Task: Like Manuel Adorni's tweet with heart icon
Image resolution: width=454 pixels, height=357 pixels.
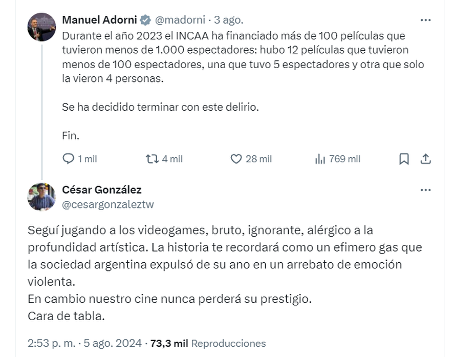Action: (x=236, y=159)
